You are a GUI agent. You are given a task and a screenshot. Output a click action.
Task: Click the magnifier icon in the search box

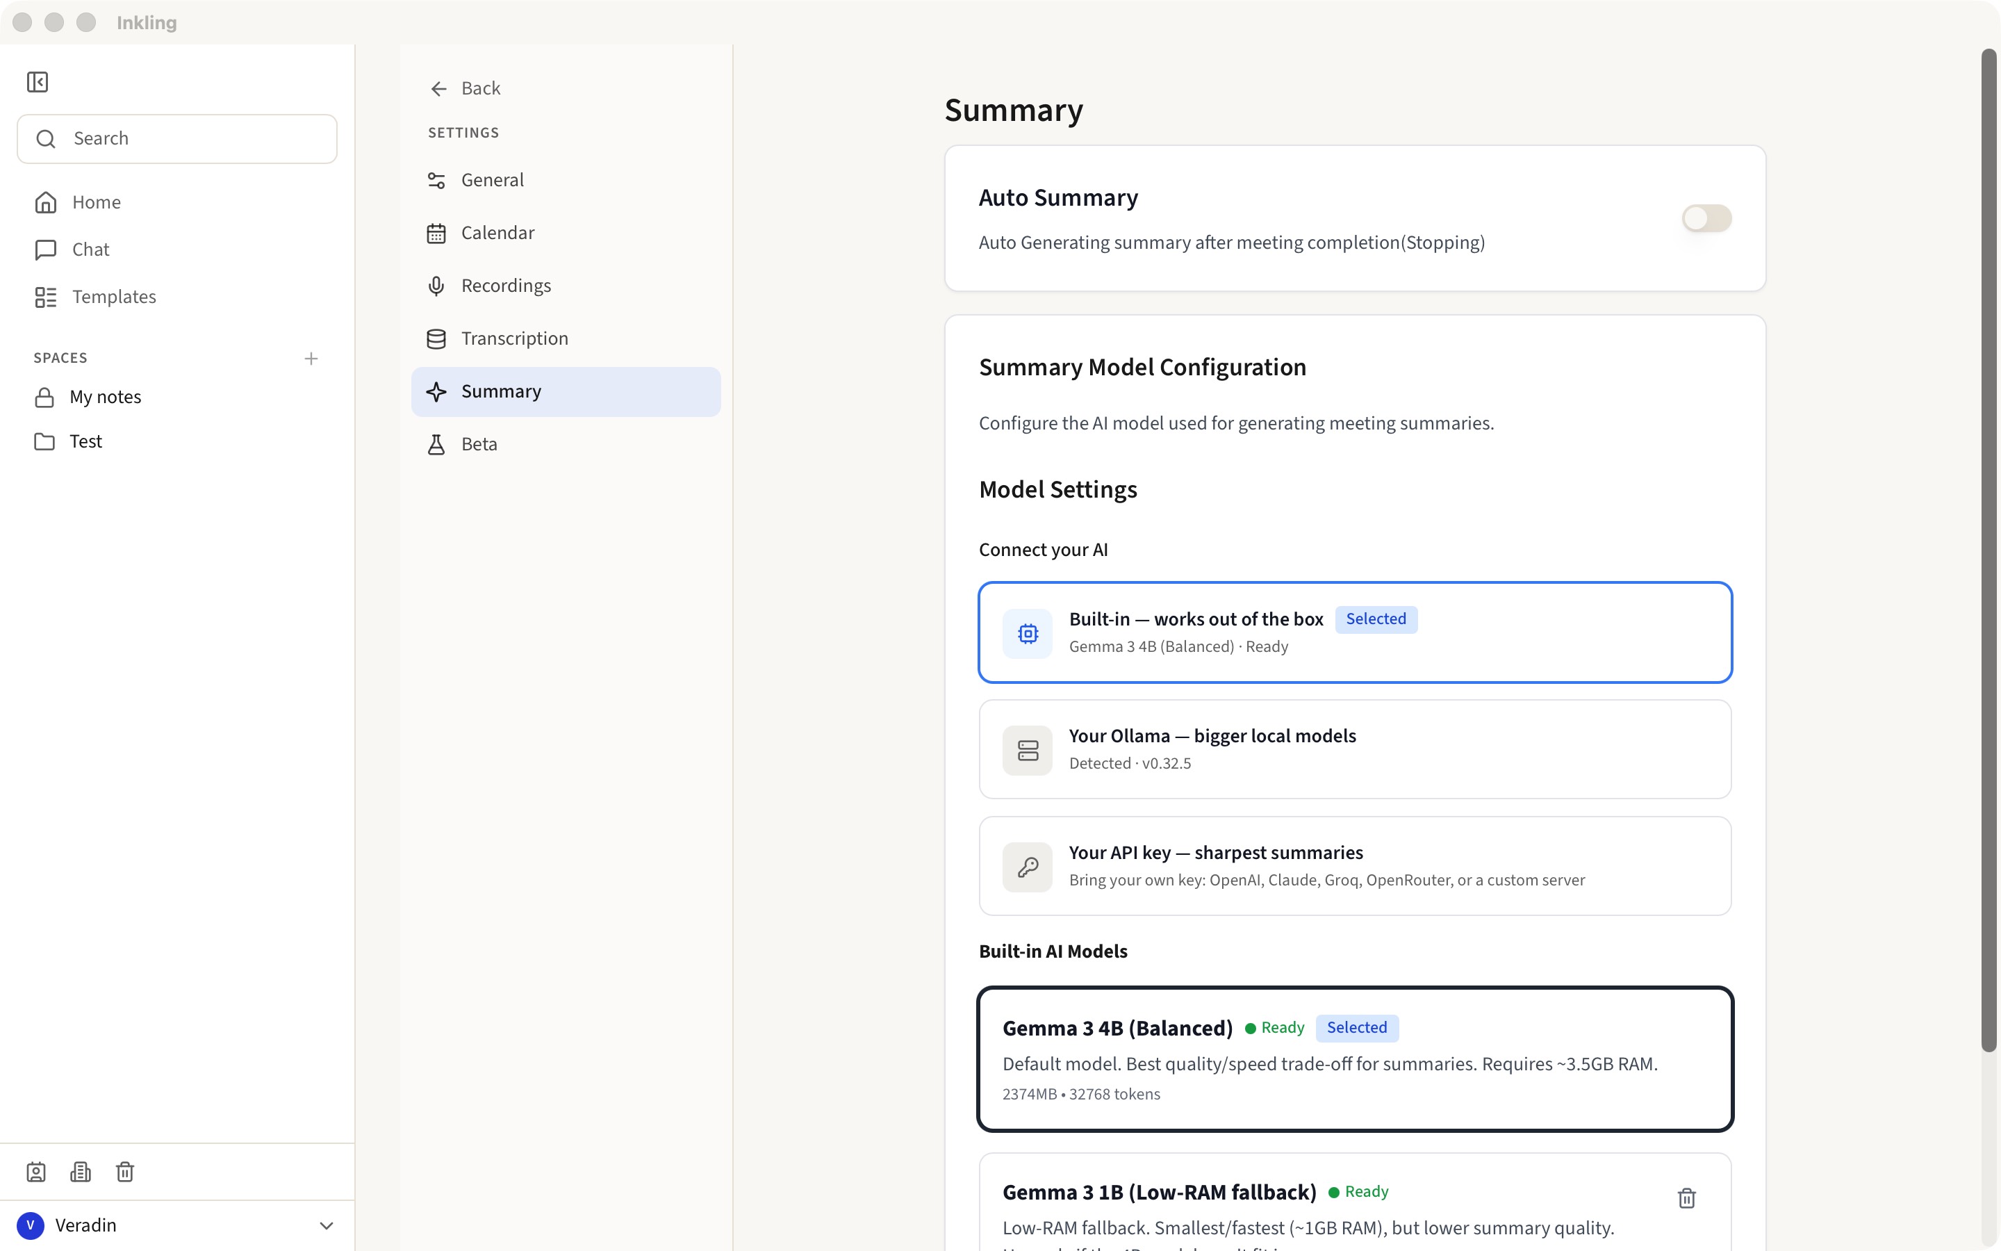pyautogui.click(x=47, y=139)
